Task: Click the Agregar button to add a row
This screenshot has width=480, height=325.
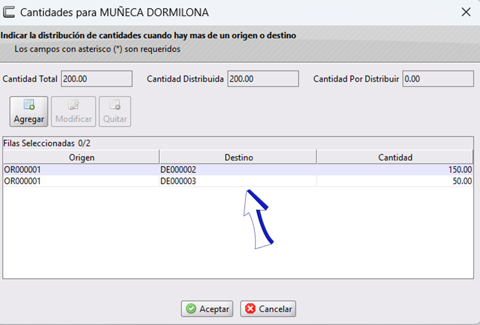Action: [x=29, y=111]
